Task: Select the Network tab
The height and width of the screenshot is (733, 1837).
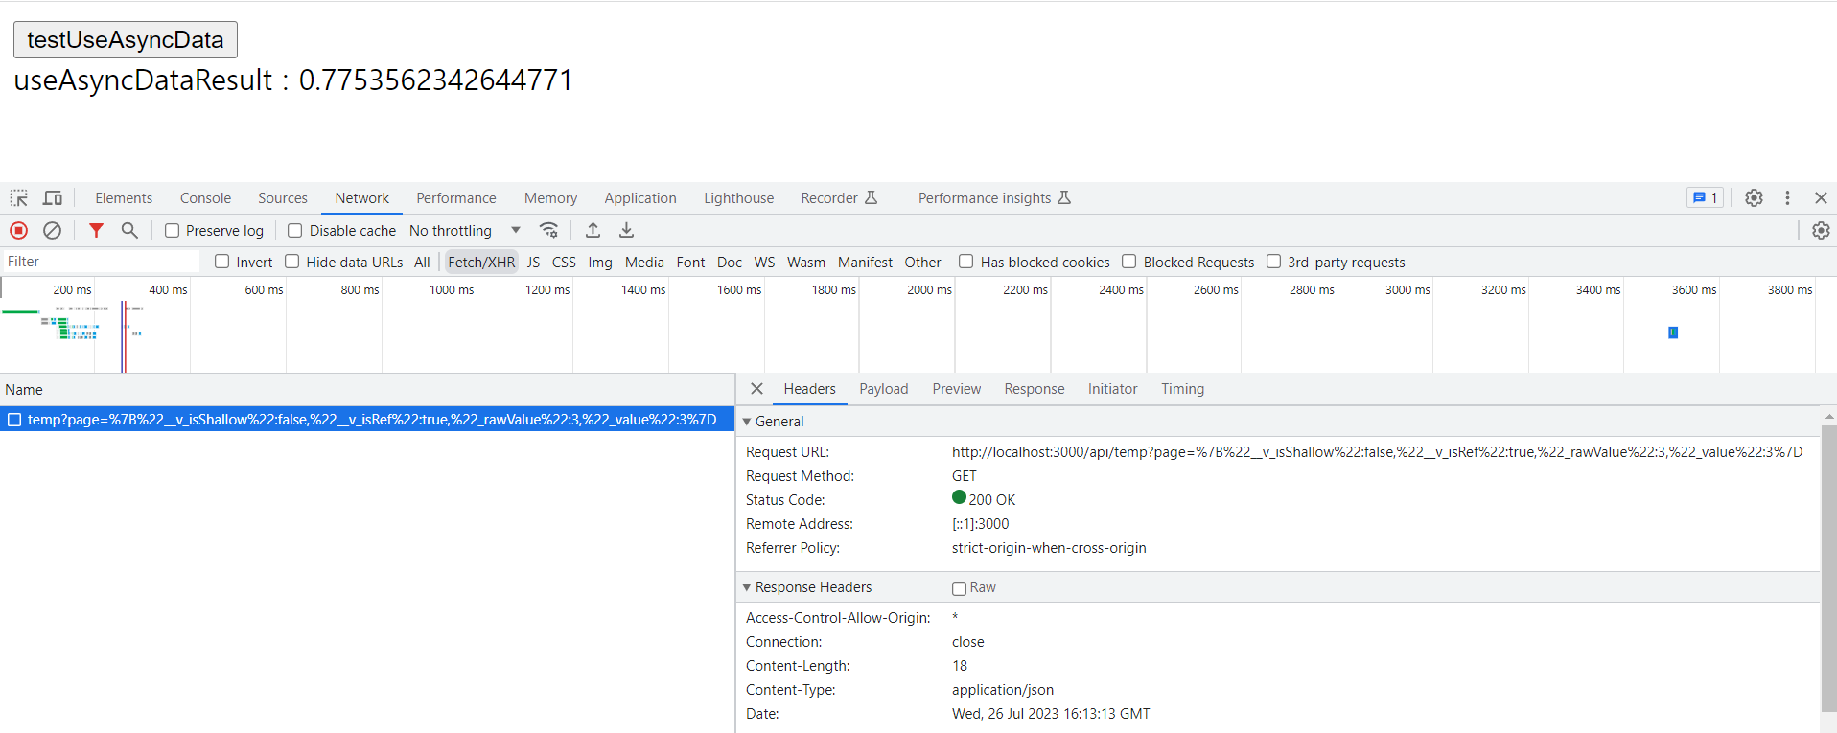Action: [362, 198]
